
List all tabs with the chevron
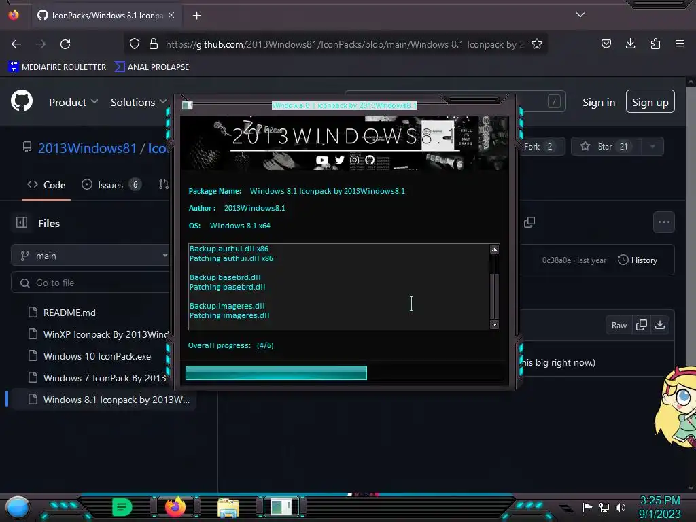click(580, 15)
